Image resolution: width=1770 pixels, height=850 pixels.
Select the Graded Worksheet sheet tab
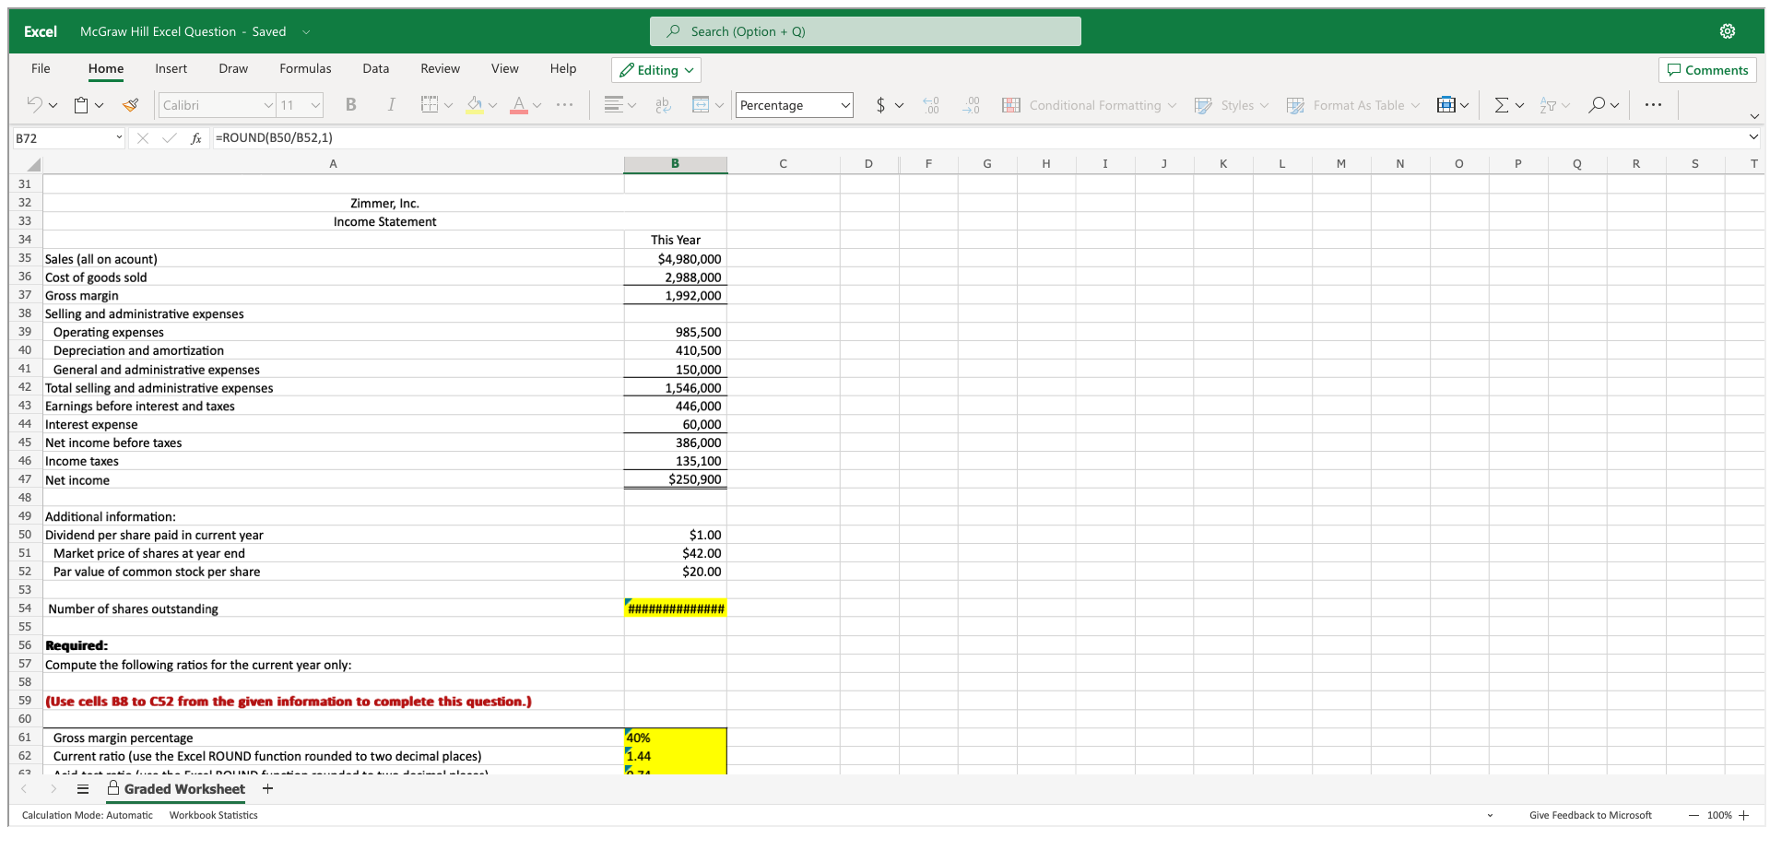click(176, 789)
